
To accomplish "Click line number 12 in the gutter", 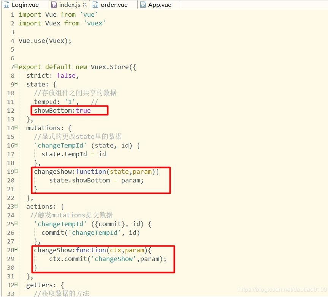I will click(11, 110).
